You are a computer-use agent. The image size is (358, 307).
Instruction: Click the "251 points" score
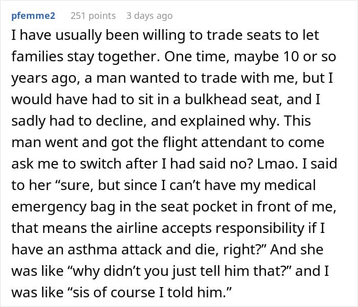coord(93,16)
